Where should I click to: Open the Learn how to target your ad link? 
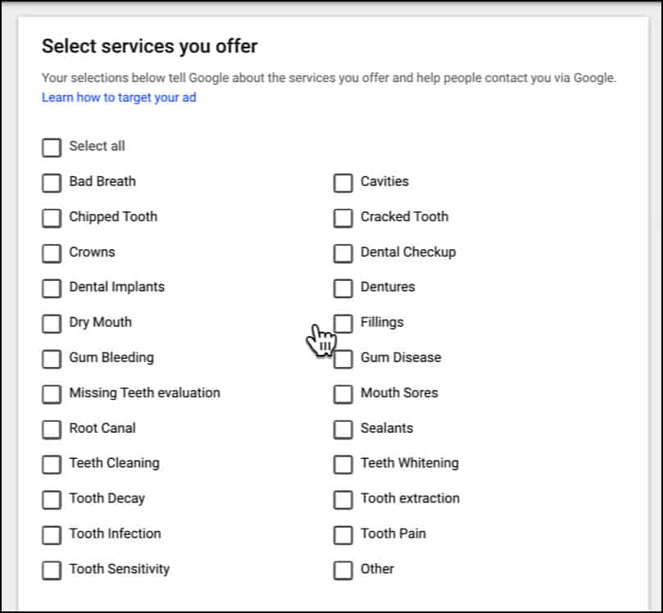coord(119,98)
